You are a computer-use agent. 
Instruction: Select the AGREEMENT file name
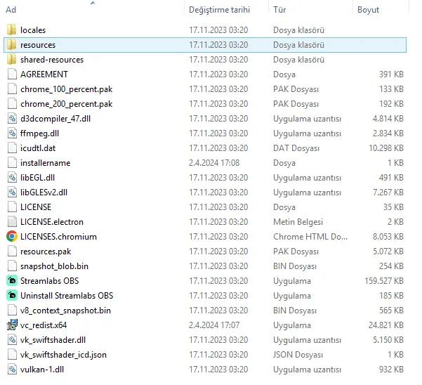tap(44, 74)
